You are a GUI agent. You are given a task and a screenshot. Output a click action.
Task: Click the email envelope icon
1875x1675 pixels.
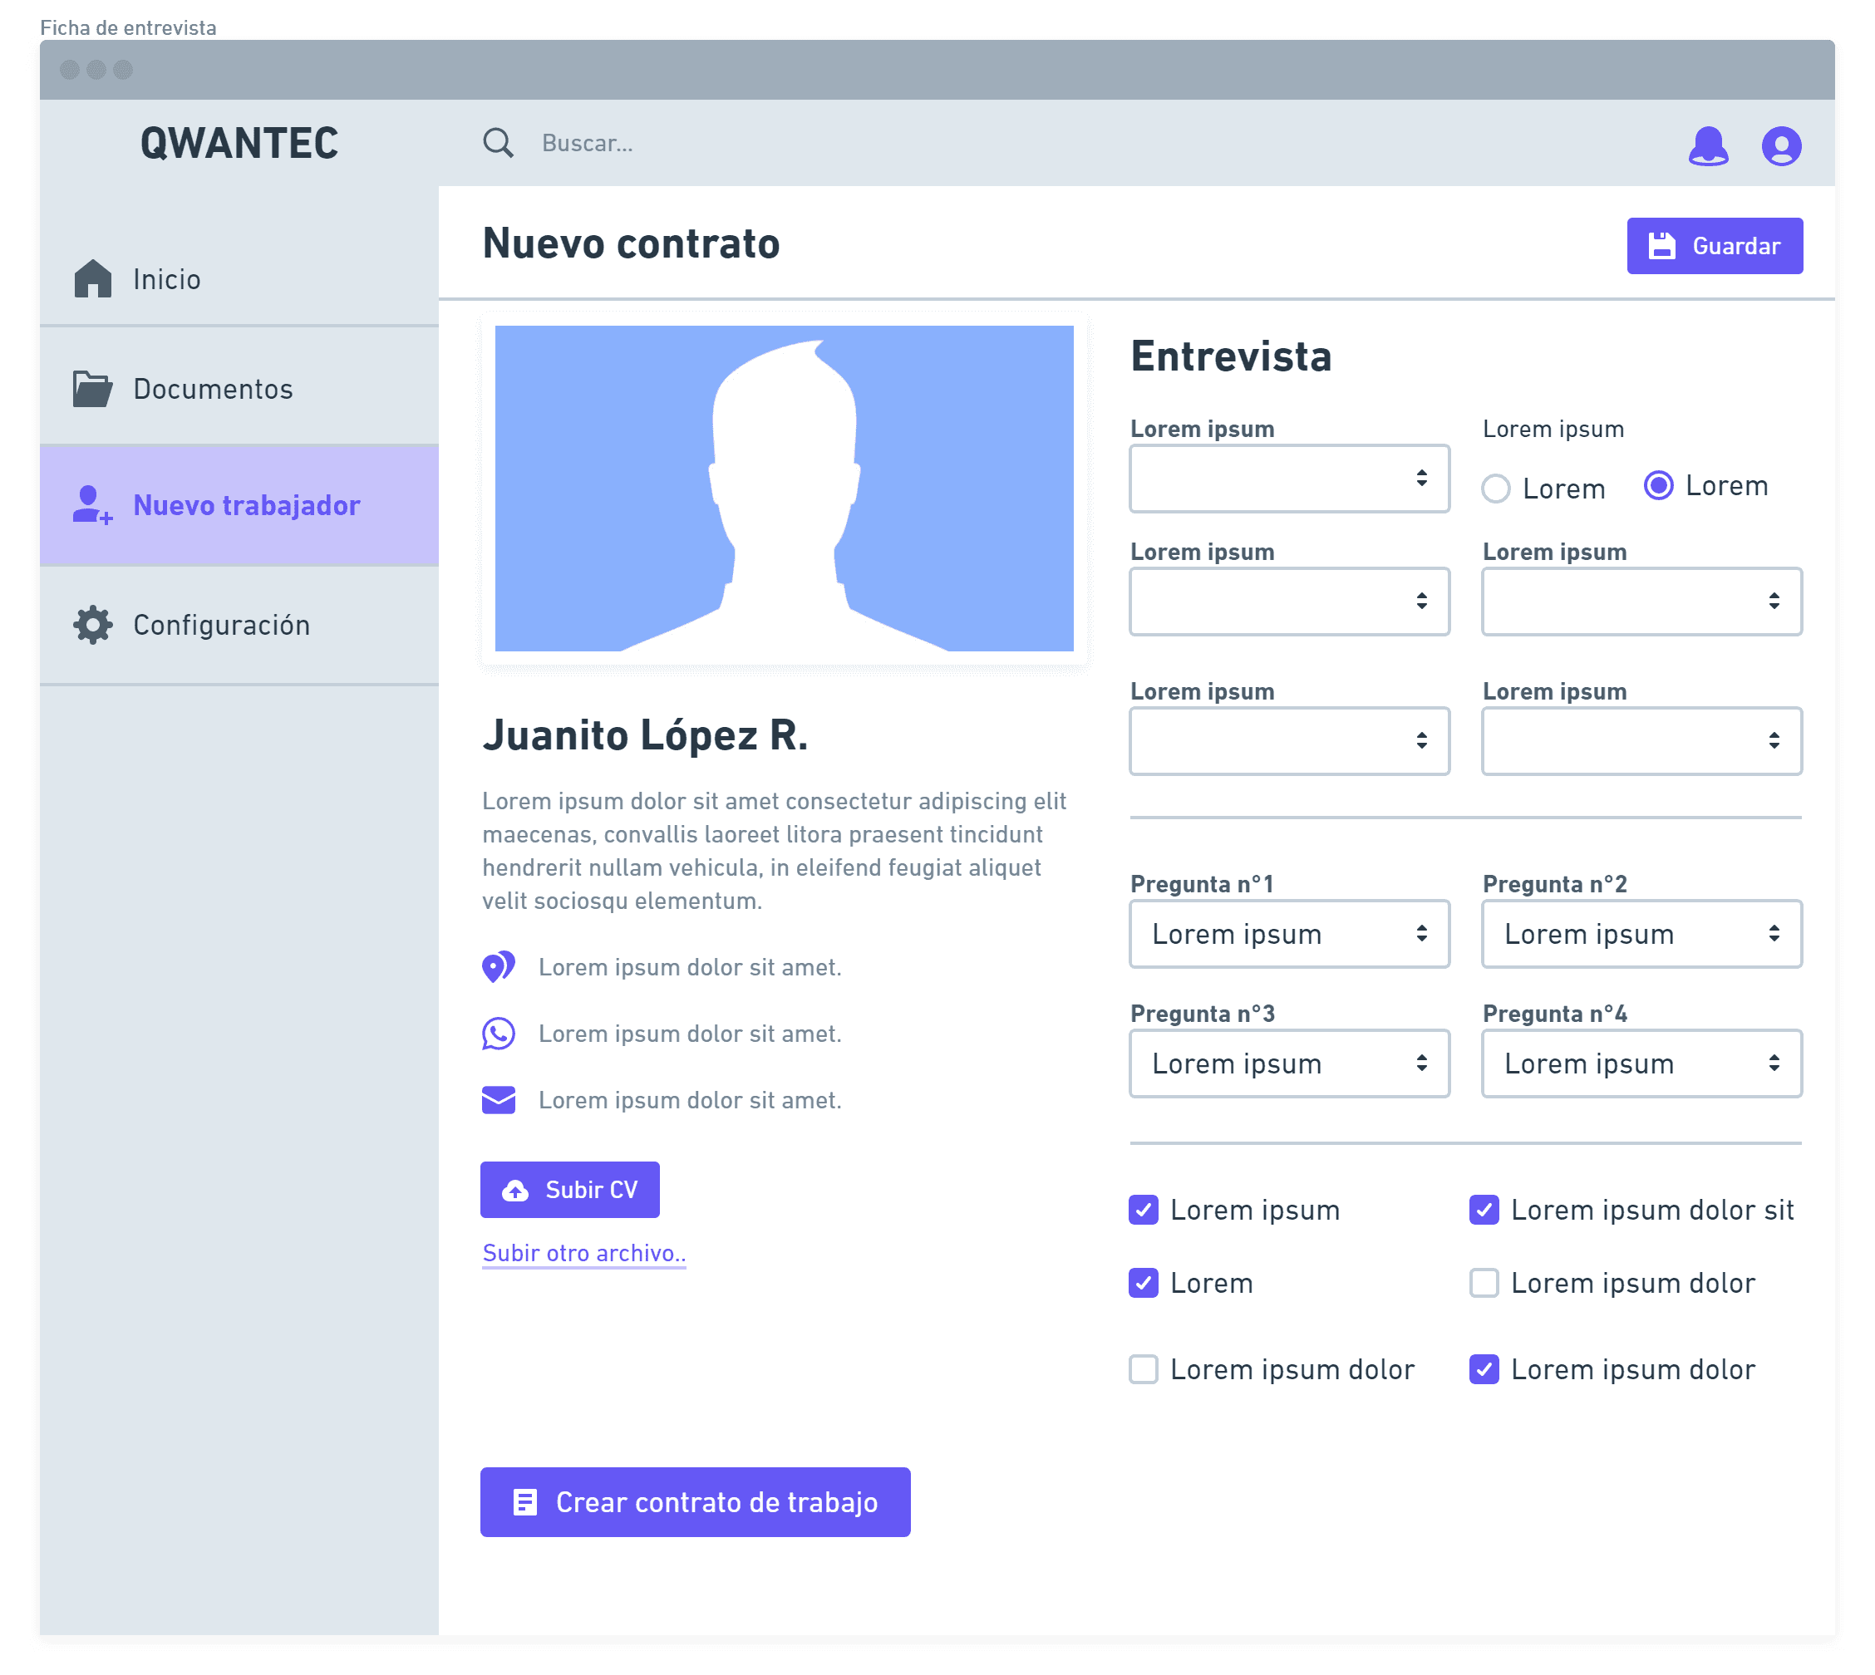tap(498, 1100)
